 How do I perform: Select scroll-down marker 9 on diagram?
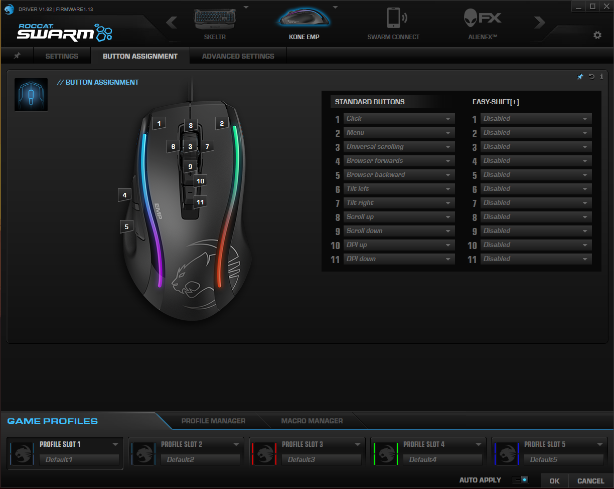tap(190, 166)
